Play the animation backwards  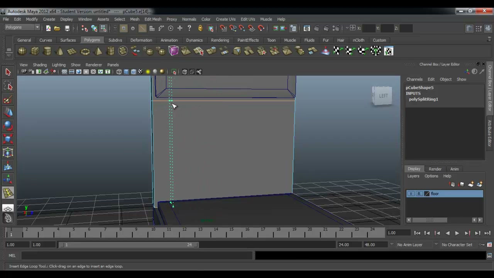click(x=447, y=233)
